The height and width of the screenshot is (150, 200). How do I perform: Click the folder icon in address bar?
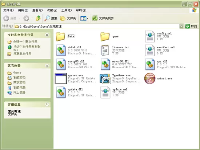click(x=17, y=27)
